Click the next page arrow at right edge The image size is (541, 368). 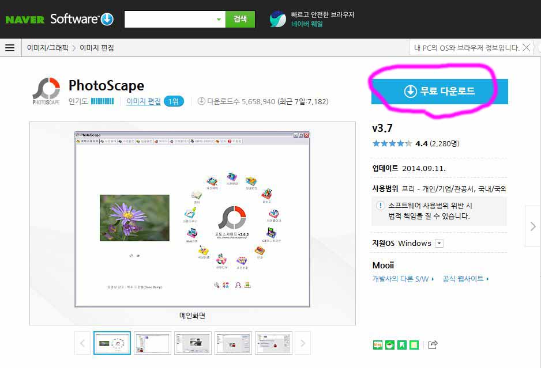[x=533, y=226]
